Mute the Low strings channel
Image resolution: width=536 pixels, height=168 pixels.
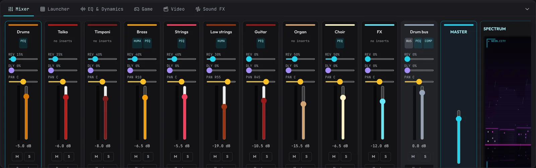[x=215, y=156]
